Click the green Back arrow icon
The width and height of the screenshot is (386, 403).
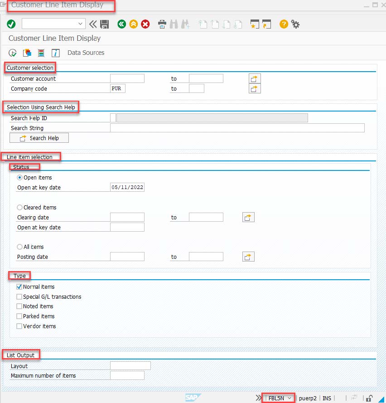(121, 24)
